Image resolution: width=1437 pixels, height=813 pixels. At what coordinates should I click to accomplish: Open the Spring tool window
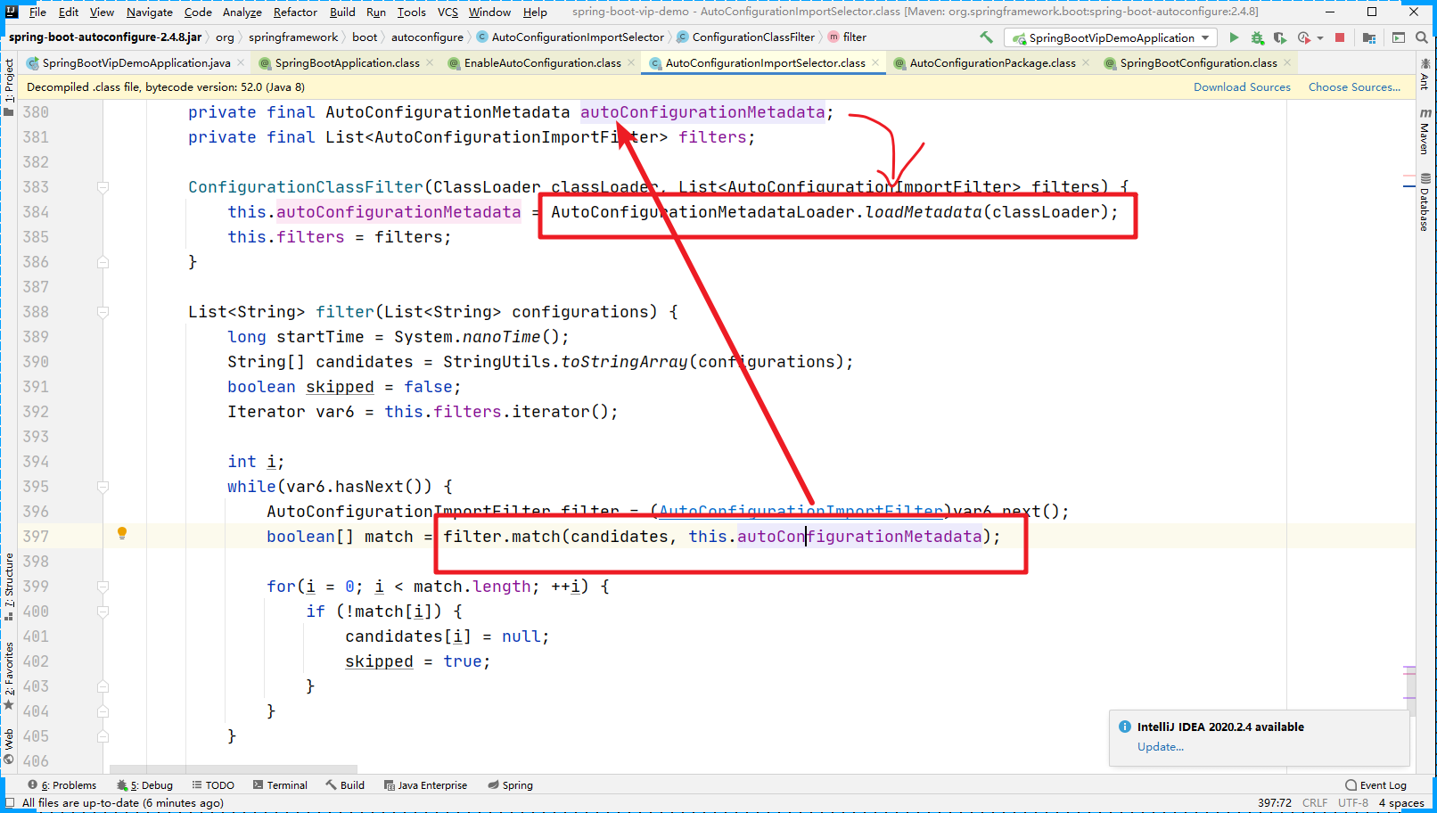(x=510, y=785)
